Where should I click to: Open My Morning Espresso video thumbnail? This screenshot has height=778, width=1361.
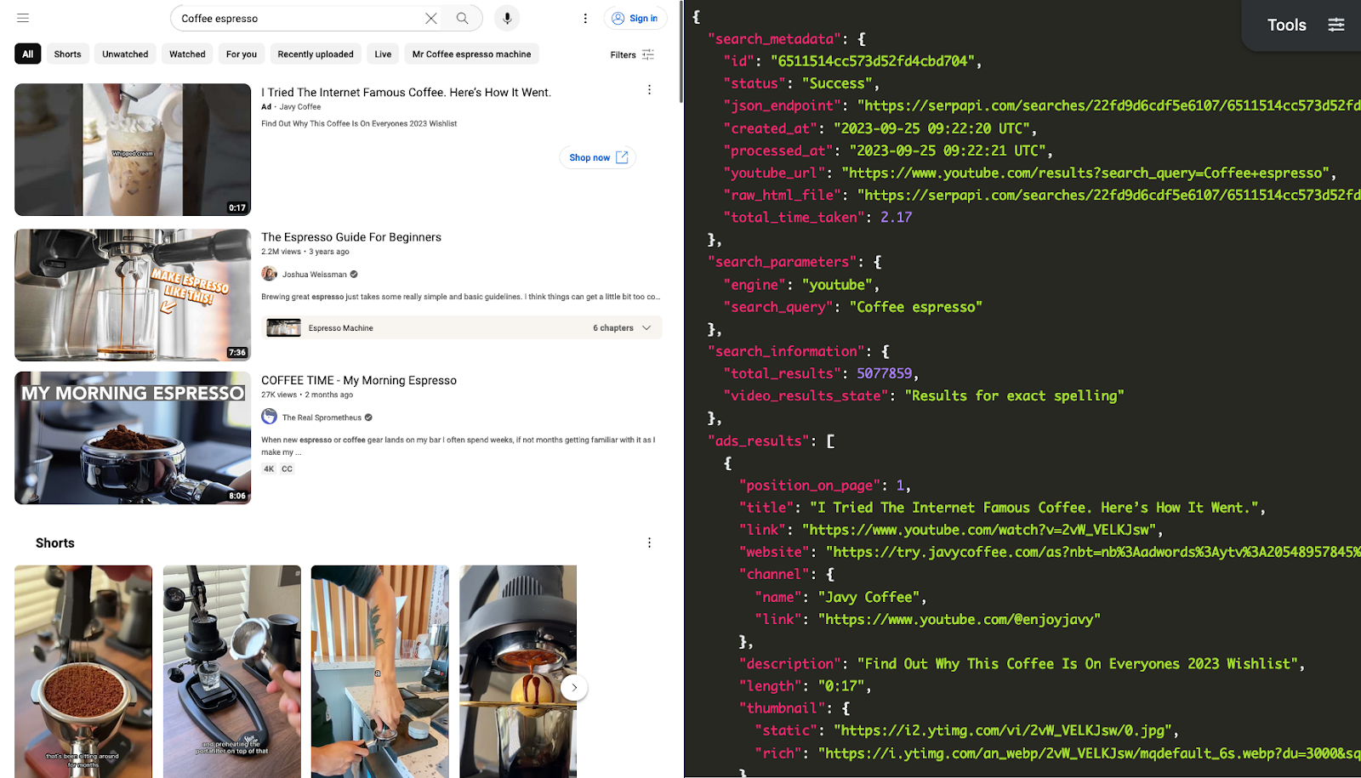click(x=133, y=438)
